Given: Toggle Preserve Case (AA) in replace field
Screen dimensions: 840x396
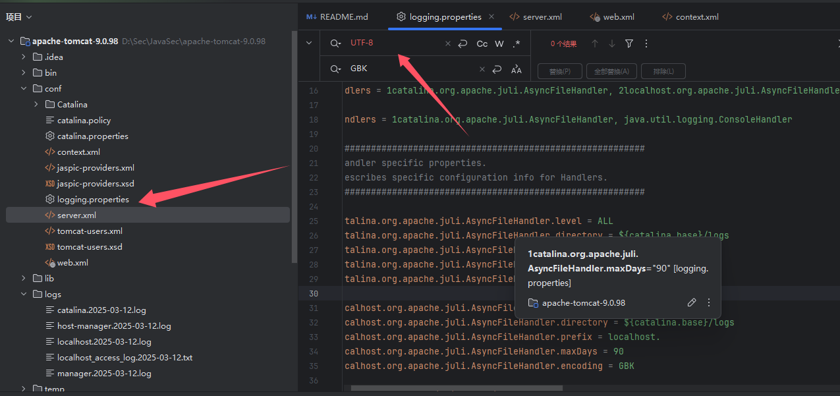Looking at the screenshot, I should click(x=517, y=69).
